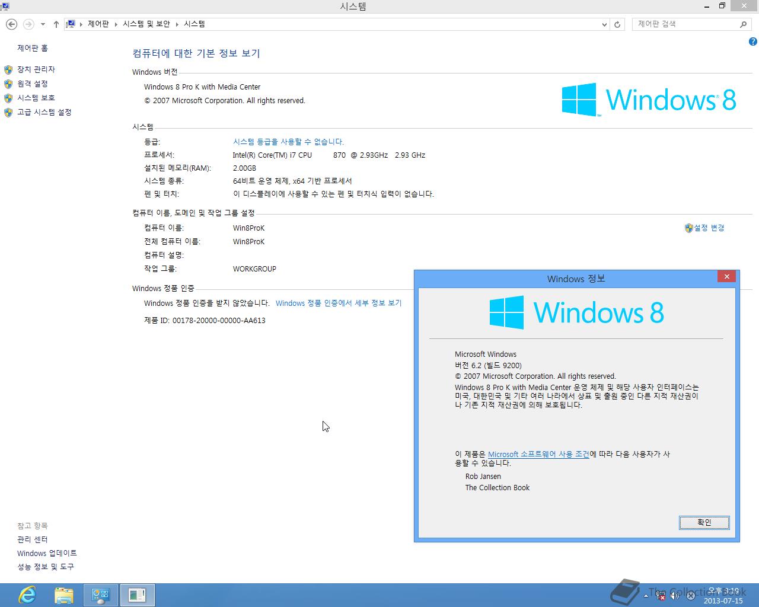Go up one level with Up arrow
759x607 pixels.
[56, 24]
